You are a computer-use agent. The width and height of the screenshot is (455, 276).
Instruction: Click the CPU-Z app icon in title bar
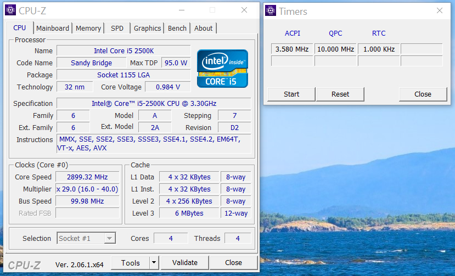tap(10, 10)
